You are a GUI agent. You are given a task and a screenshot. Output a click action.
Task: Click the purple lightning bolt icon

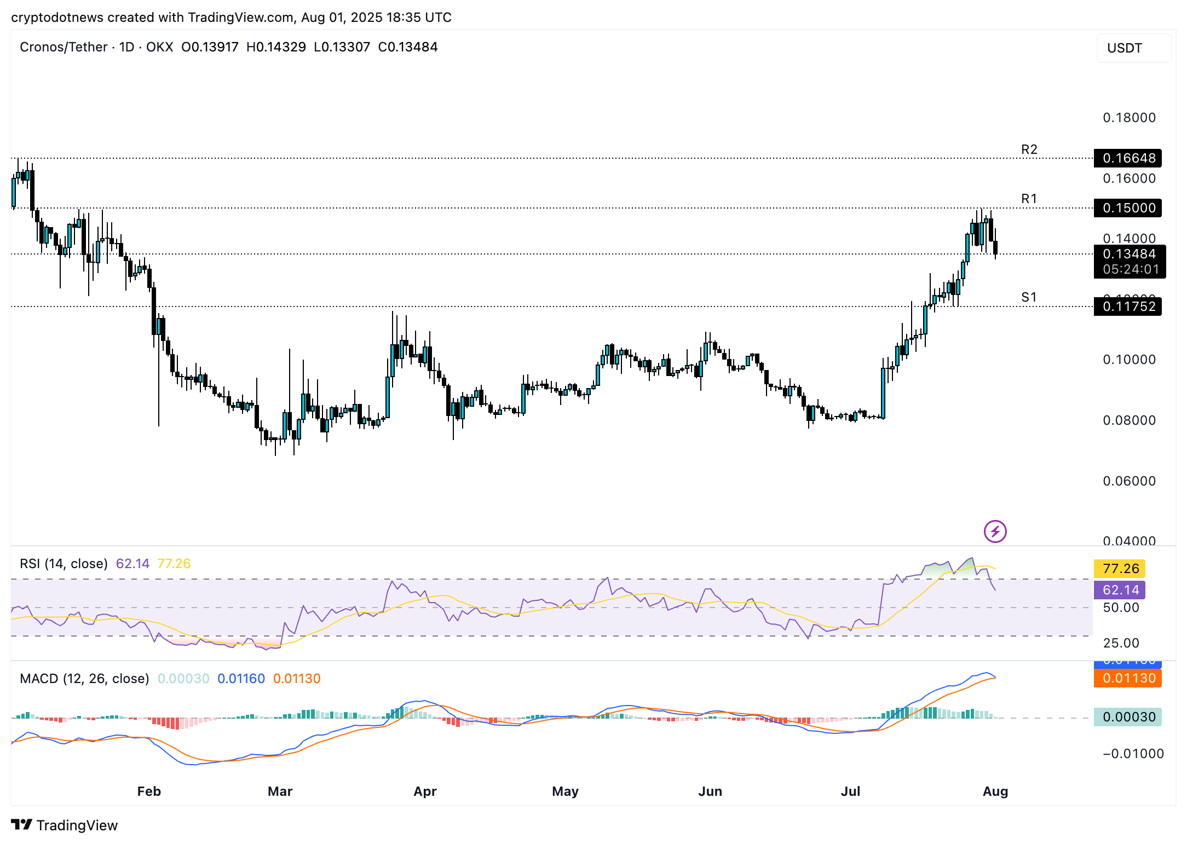995,531
